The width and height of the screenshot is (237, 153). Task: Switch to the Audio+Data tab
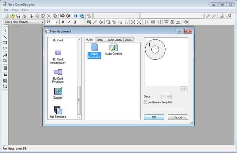point(114,40)
